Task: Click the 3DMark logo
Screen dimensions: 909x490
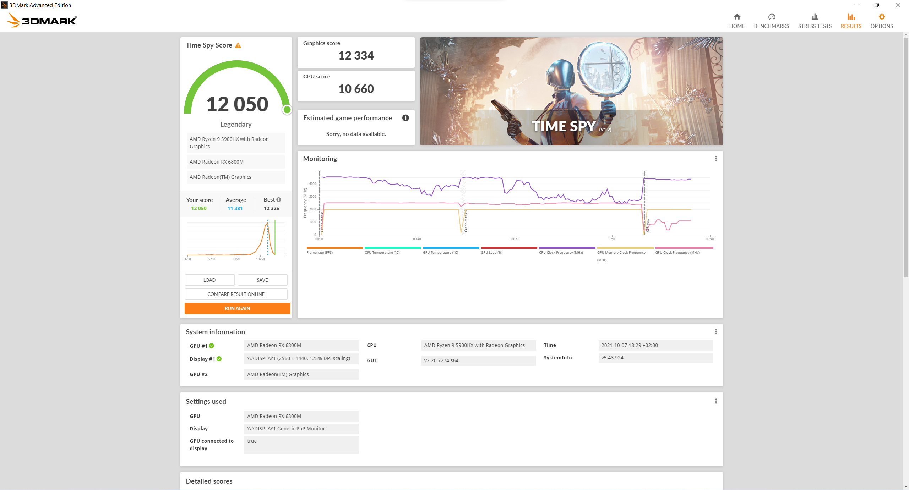Action: pyautogui.click(x=42, y=20)
